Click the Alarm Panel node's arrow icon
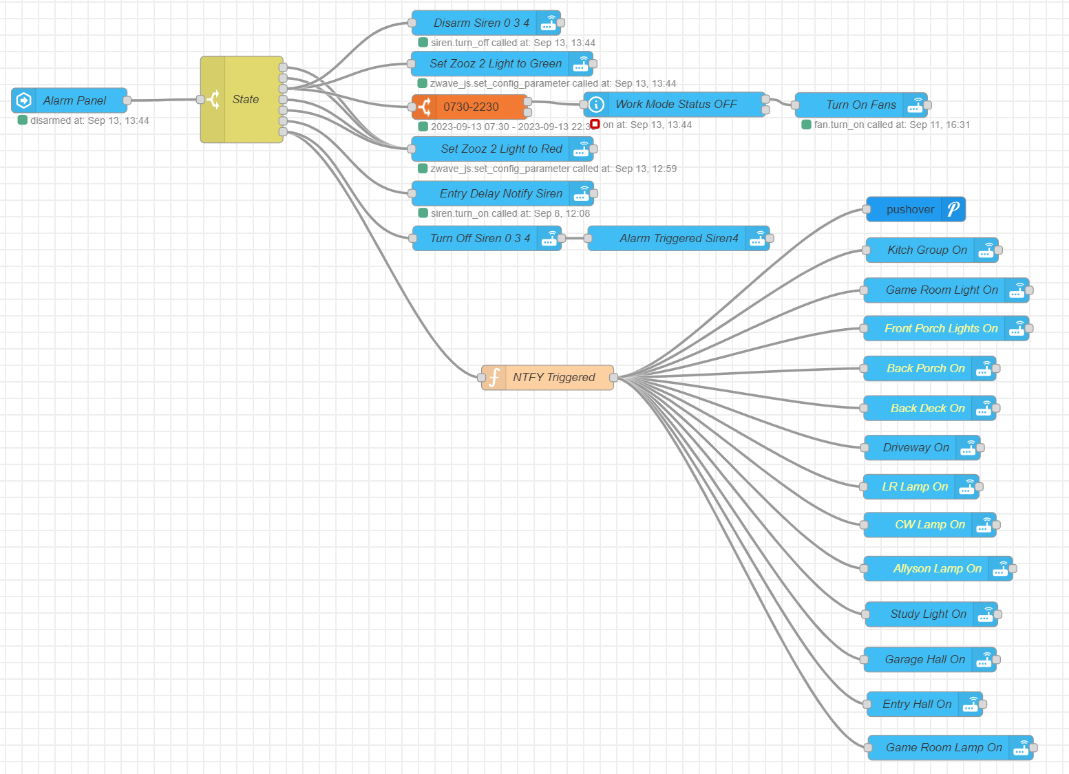Viewport: 1069px width, 774px height. pyautogui.click(x=23, y=100)
